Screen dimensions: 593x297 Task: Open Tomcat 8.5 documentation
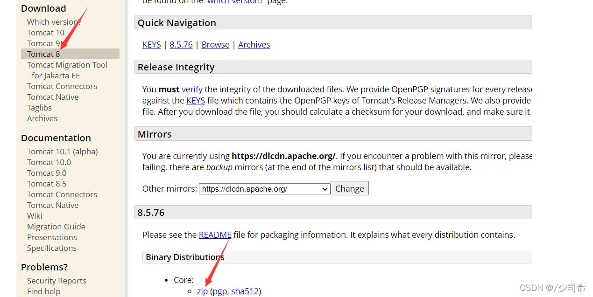[47, 184]
